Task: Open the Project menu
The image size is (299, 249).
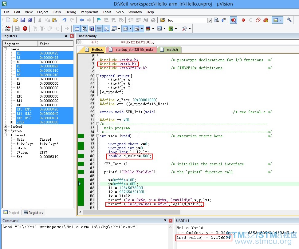Action: coord(42,12)
